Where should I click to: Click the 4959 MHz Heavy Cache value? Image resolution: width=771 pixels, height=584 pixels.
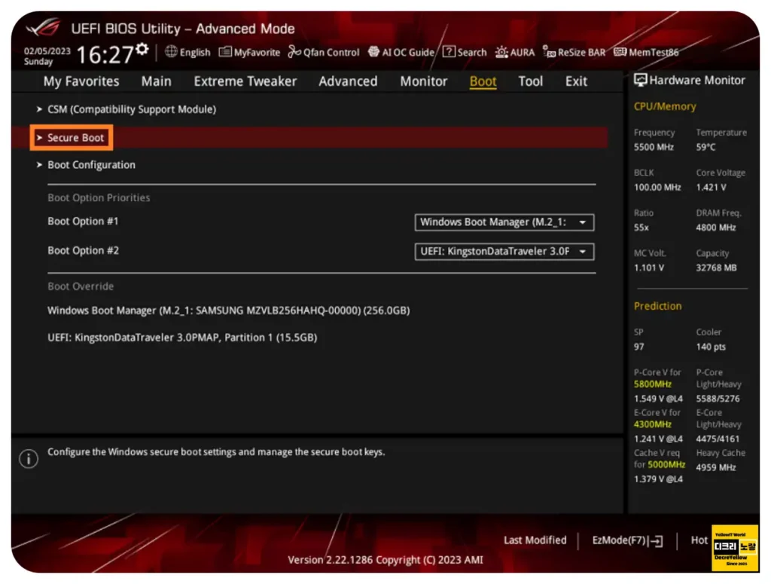pyautogui.click(x=716, y=467)
